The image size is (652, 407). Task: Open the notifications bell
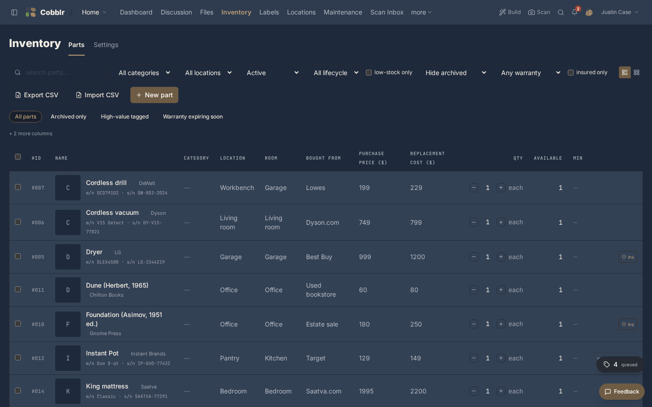575,12
